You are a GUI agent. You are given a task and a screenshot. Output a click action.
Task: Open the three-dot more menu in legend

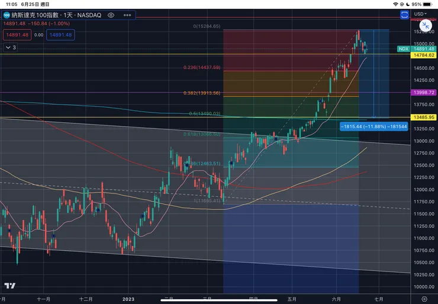point(127,15)
